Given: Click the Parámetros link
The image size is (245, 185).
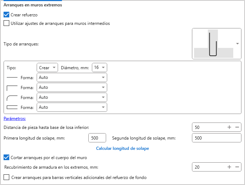Looking at the screenshot, I should (x=15, y=119).
